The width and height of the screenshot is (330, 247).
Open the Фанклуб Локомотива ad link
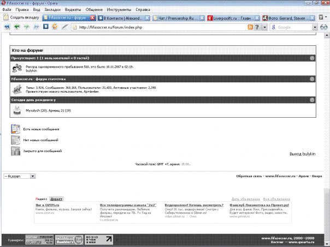[x=259, y=205]
